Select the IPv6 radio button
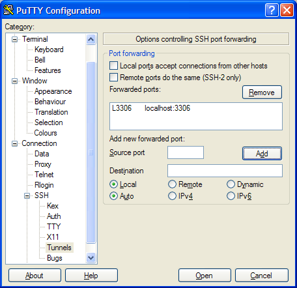The width and height of the screenshot is (297, 288). coord(231,196)
